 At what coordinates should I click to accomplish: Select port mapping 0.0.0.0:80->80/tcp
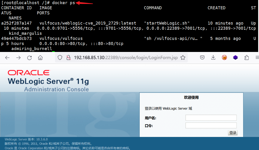click(62, 44)
